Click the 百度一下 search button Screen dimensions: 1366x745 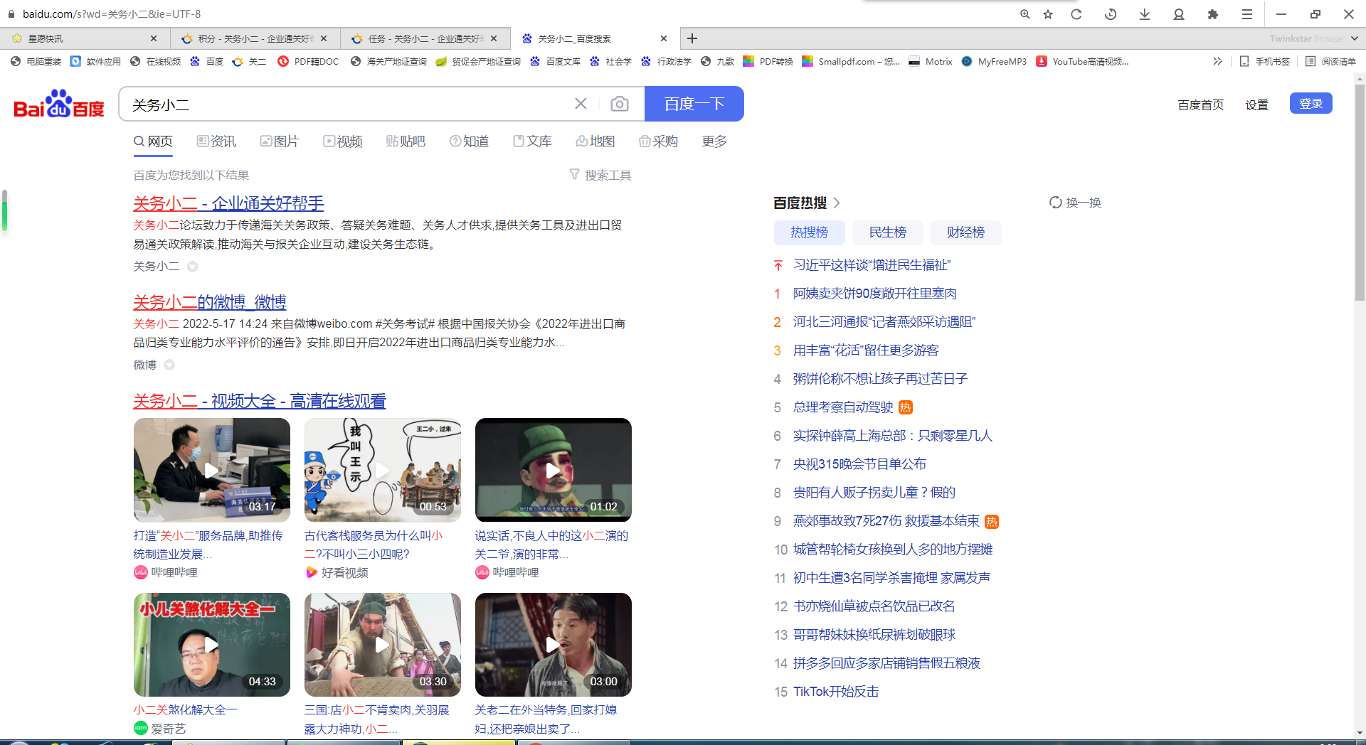tap(694, 104)
